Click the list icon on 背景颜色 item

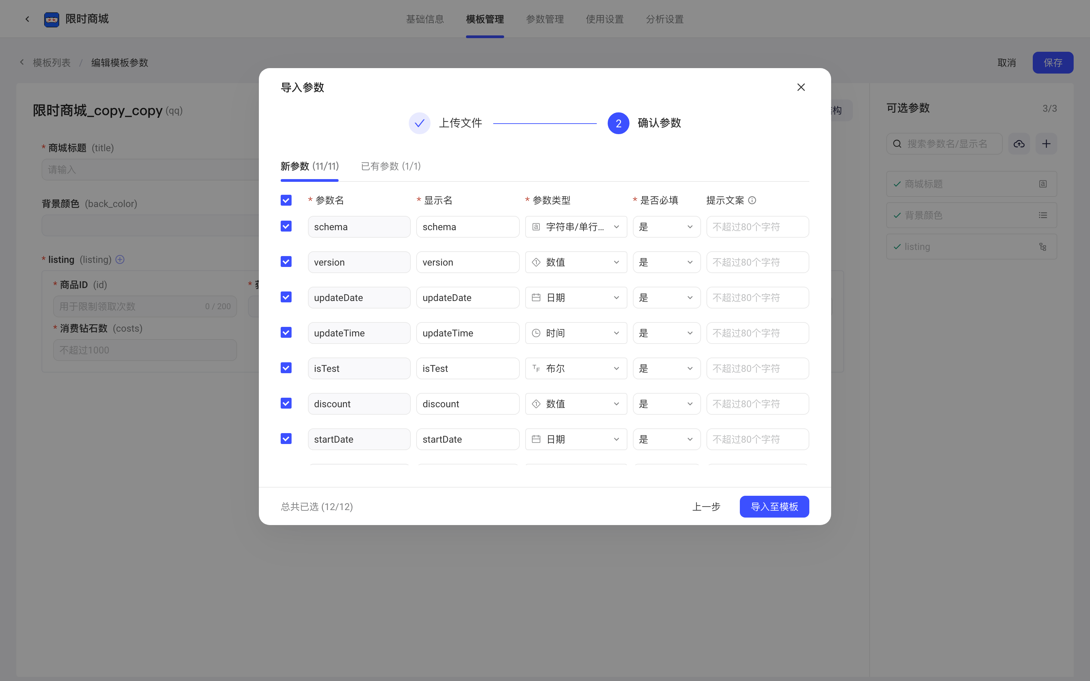pos(1043,215)
